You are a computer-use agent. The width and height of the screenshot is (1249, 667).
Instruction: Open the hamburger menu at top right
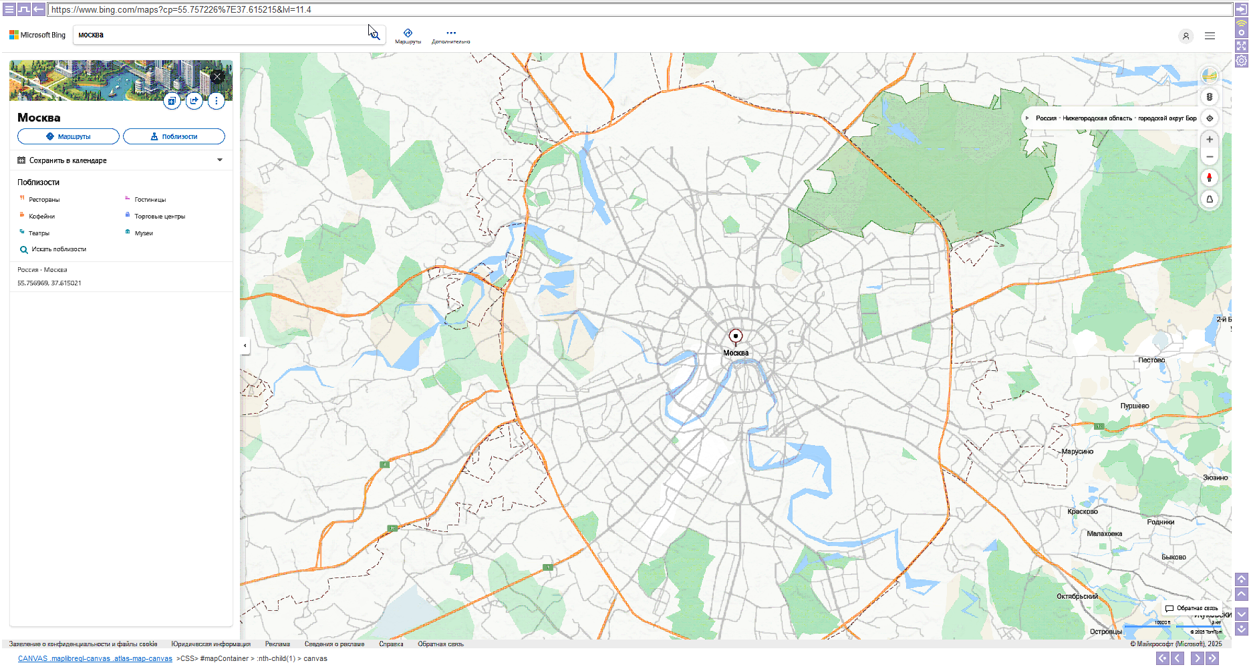coord(1210,35)
